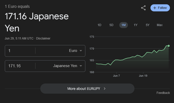Click the Feedback link
This screenshot has width=174, height=103.
[163, 93]
